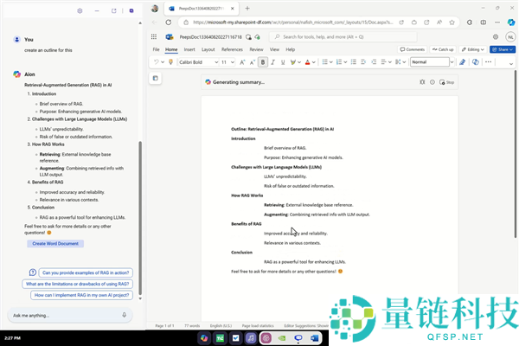The width and height of the screenshot is (519, 346).
Task: Toggle Underline formatting in the ribbon
Action: [283, 62]
